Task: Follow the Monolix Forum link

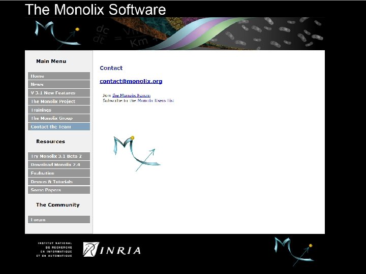Action: click(131, 95)
